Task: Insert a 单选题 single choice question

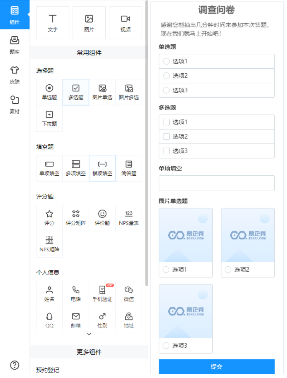Action: click(49, 92)
